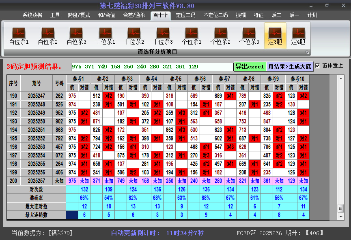Image resolution: width=351 pixels, height=240 pixels.
Task: Click the prediction results text field
Action: click(x=152, y=67)
